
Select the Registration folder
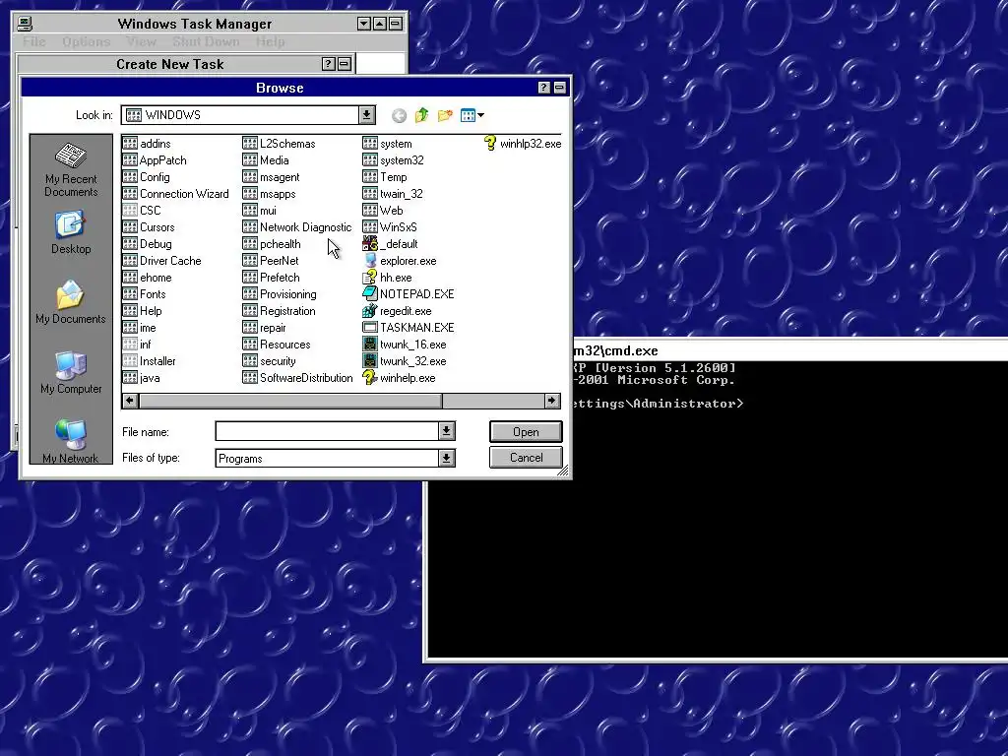pyautogui.click(x=279, y=310)
